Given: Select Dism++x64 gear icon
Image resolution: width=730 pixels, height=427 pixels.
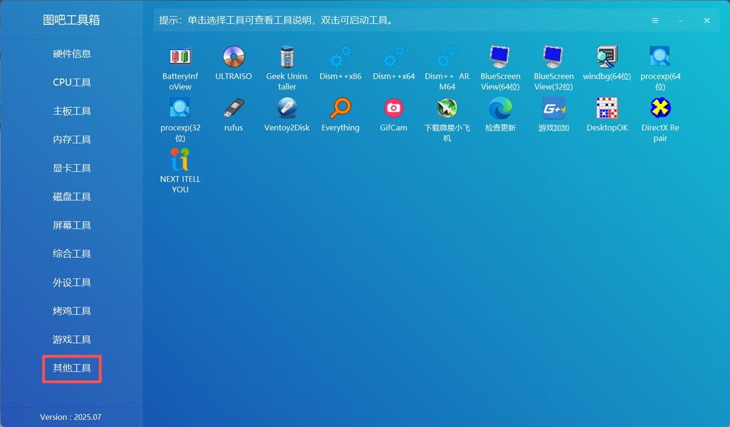Looking at the screenshot, I should click(x=394, y=57).
